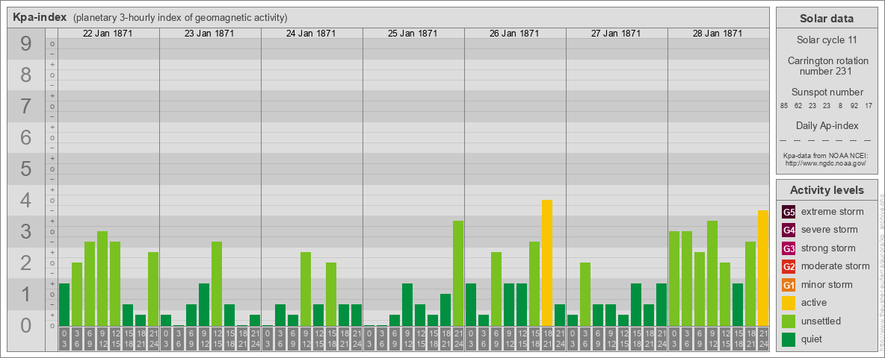The image size is (885, 358).
Task: Click the 'Kpa-data from NOAA NCEI:' text
Action: [826, 155]
